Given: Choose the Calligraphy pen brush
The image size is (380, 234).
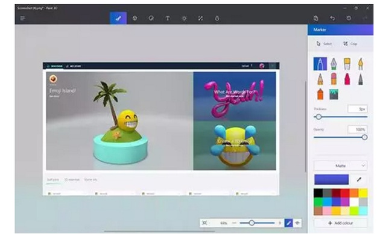Looking at the screenshot, I should [334, 64].
